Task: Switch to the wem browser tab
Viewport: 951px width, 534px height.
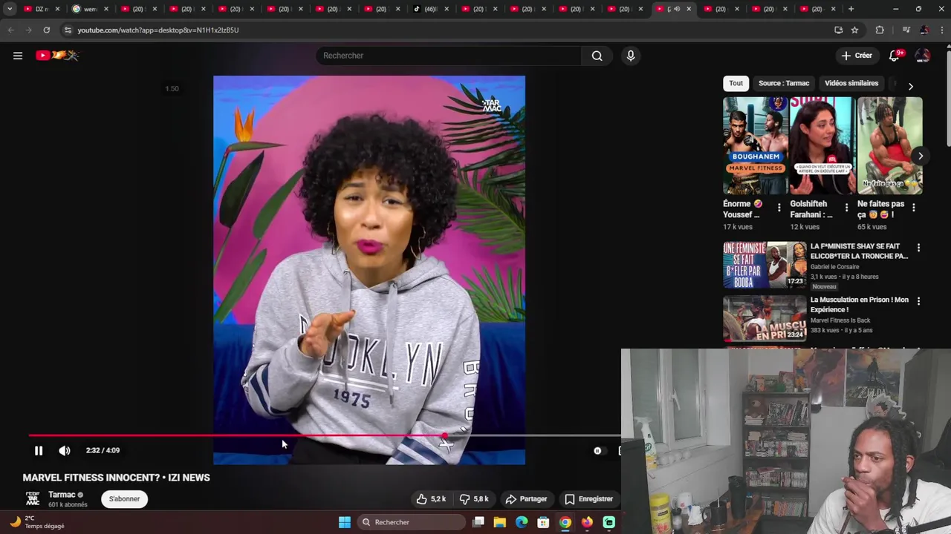Action: coord(90,9)
